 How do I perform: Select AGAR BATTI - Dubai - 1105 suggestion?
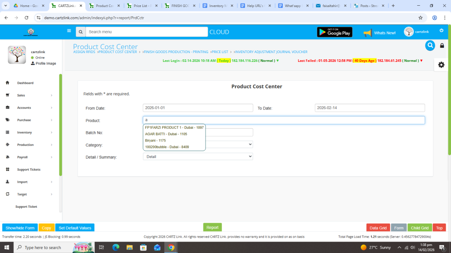166,134
